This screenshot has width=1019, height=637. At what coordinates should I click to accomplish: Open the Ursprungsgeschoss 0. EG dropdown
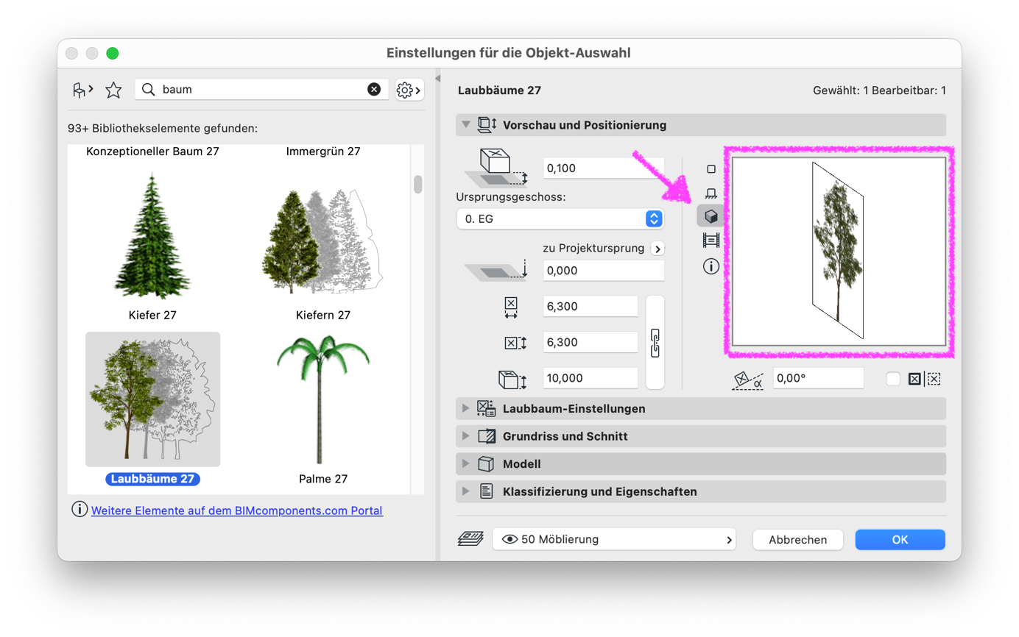tap(560, 218)
